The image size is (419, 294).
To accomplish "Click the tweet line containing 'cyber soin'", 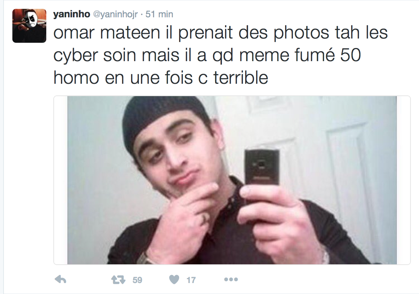I will tap(207, 55).
